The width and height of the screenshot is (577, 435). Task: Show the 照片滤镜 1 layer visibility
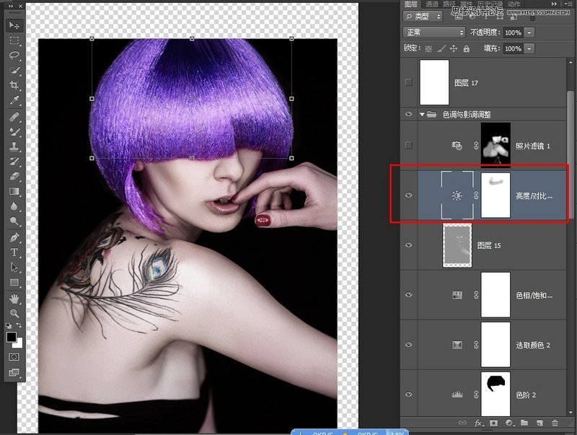click(x=409, y=144)
